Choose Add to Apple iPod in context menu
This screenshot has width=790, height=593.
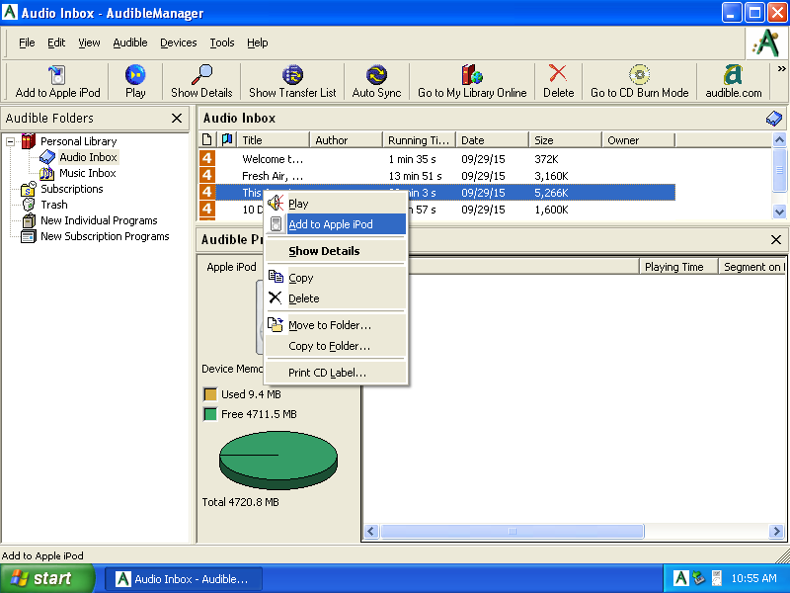coord(336,224)
